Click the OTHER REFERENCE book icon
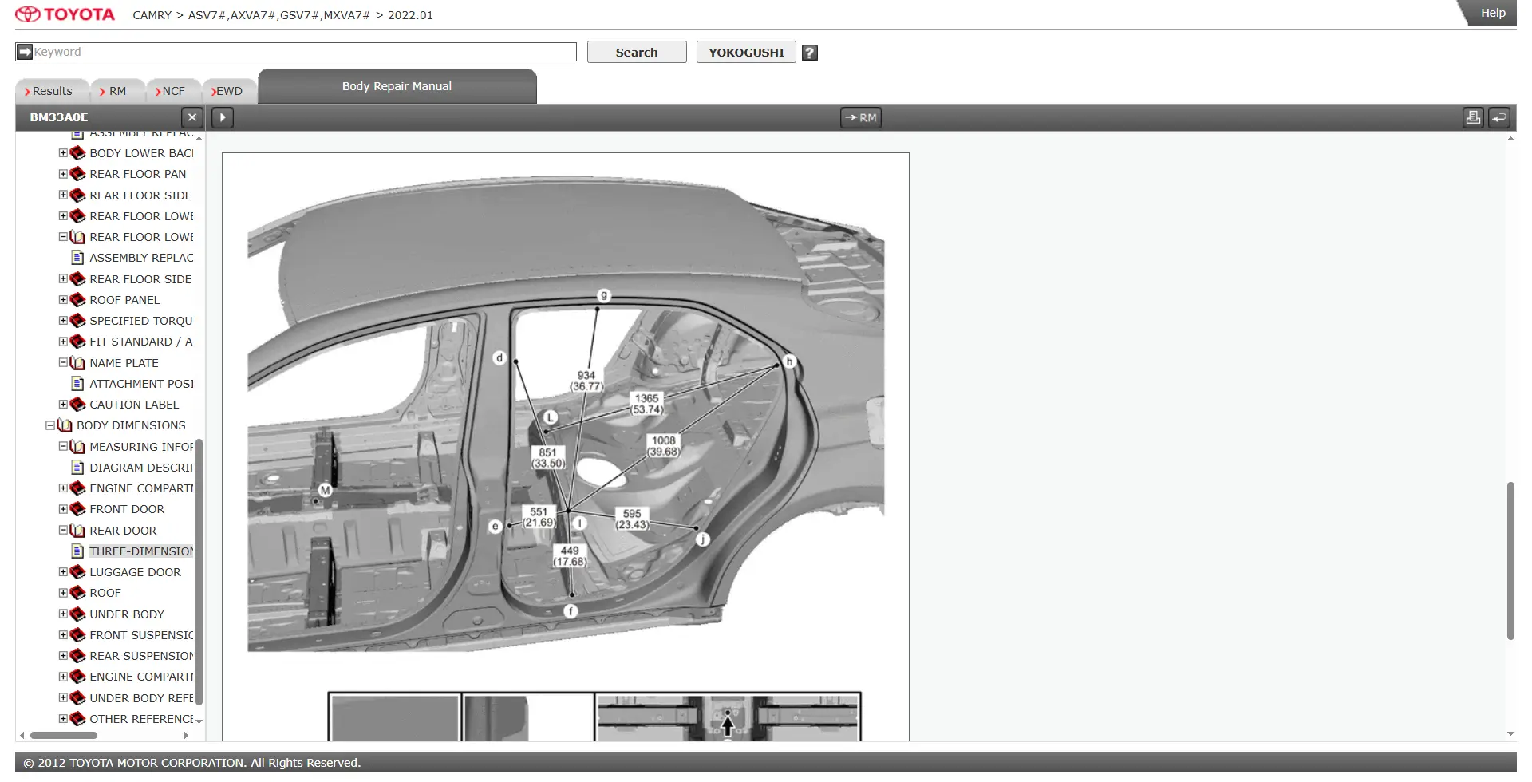The width and height of the screenshot is (1532, 782). point(77,718)
